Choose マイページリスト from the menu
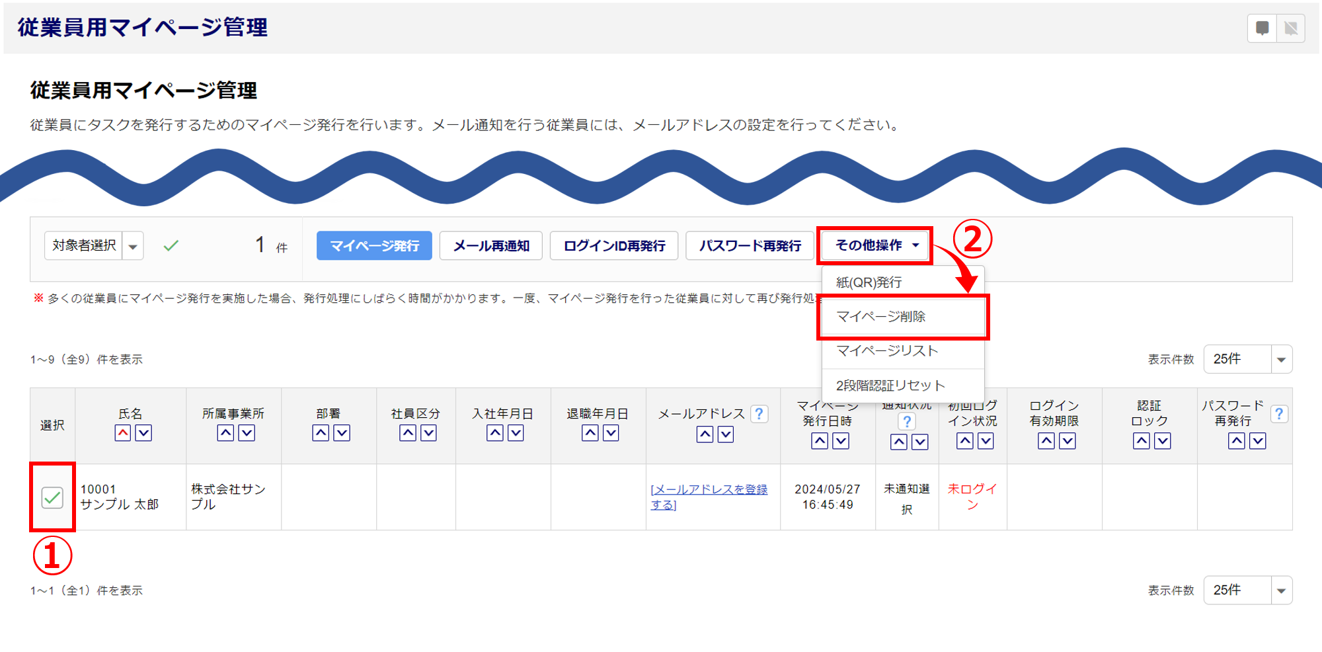 903,351
